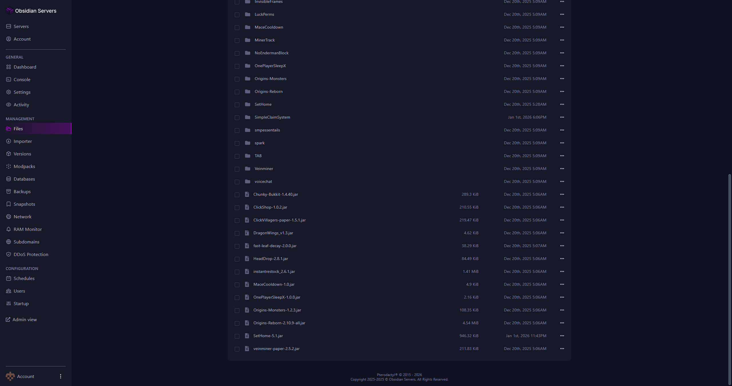Open the actions menu for voicechat

coord(562,181)
